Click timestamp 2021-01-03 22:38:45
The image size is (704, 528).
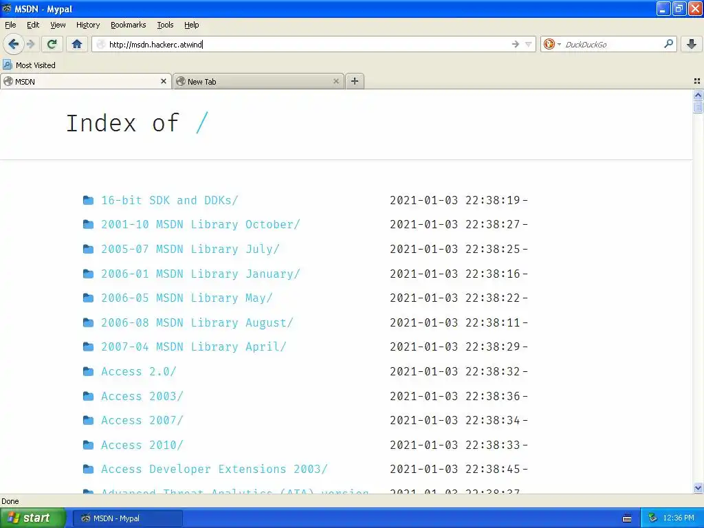coord(455,470)
